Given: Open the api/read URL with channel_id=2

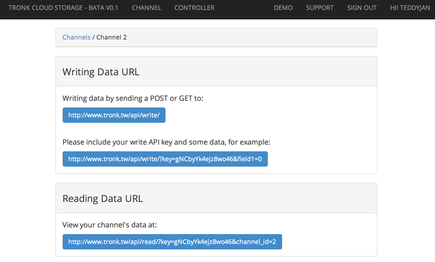Looking at the screenshot, I should [x=172, y=242].
